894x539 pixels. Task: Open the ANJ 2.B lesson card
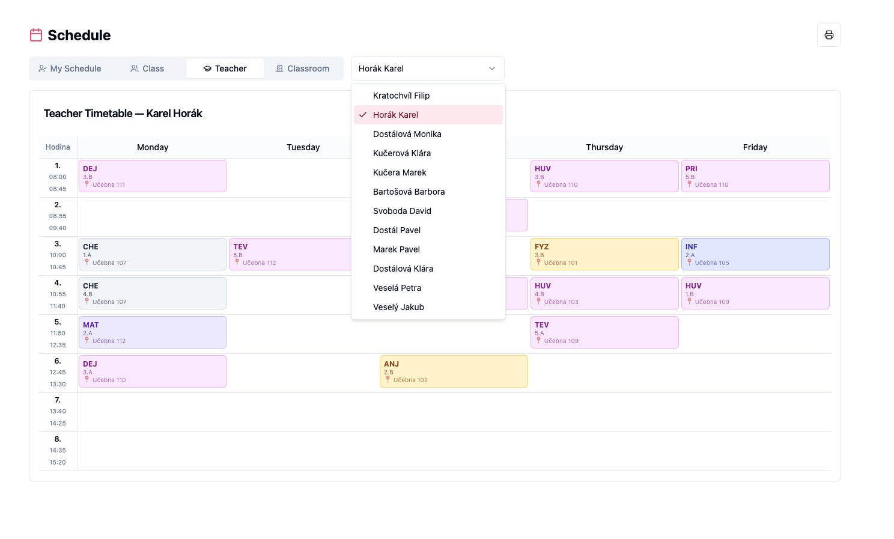[x=454, y=371]
